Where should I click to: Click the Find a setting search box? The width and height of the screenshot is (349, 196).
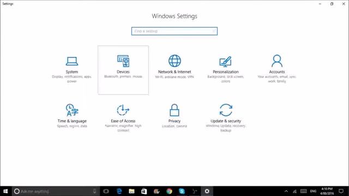point(174,31)
